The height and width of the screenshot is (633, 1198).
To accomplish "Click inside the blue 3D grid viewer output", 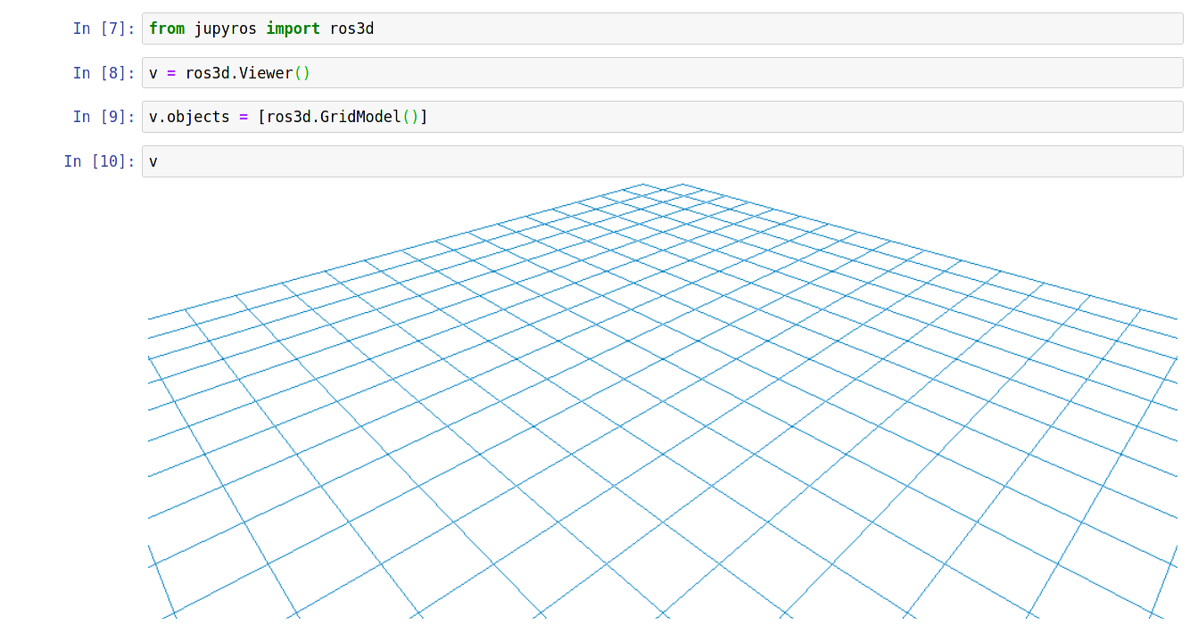I will pyautogui.click(x=663, y=400).
